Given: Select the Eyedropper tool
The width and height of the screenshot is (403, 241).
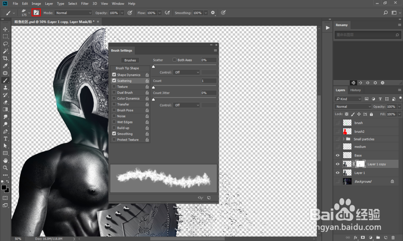Looking at the screenshot, I should pyautogui.click(x=5, y=66).
